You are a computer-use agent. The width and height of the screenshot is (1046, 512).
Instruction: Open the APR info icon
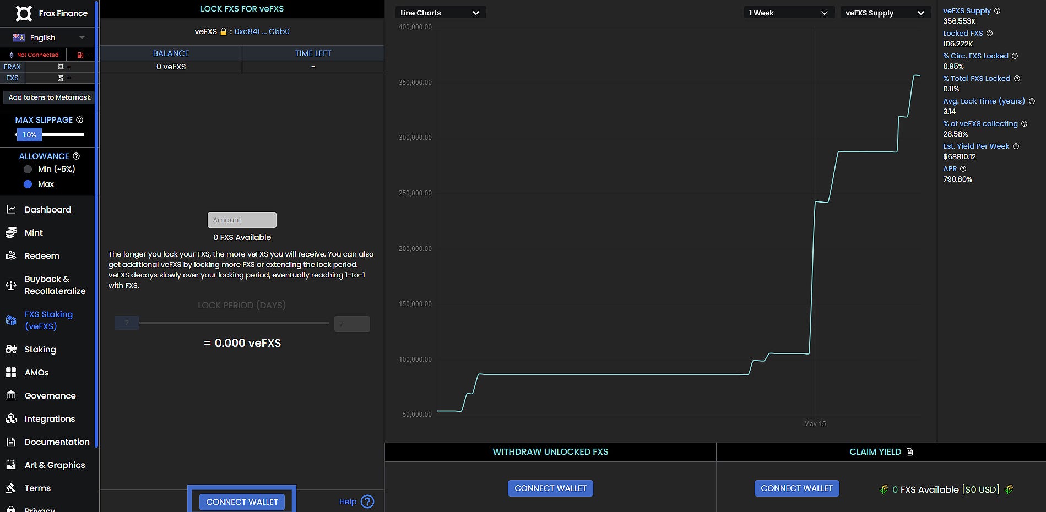963,169
